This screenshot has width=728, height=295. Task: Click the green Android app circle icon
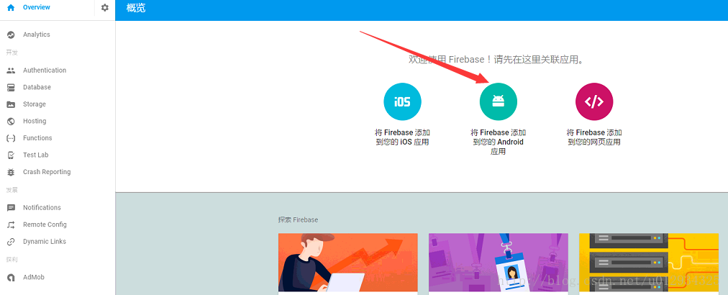[499, 101]
